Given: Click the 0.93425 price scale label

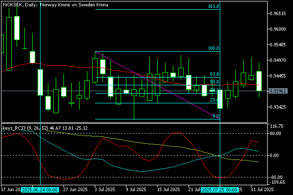Looking at the screenshot, I should pyautogui.click(x=278, y=107).
